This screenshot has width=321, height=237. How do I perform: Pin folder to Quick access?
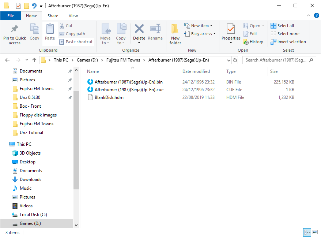[15, 34]
